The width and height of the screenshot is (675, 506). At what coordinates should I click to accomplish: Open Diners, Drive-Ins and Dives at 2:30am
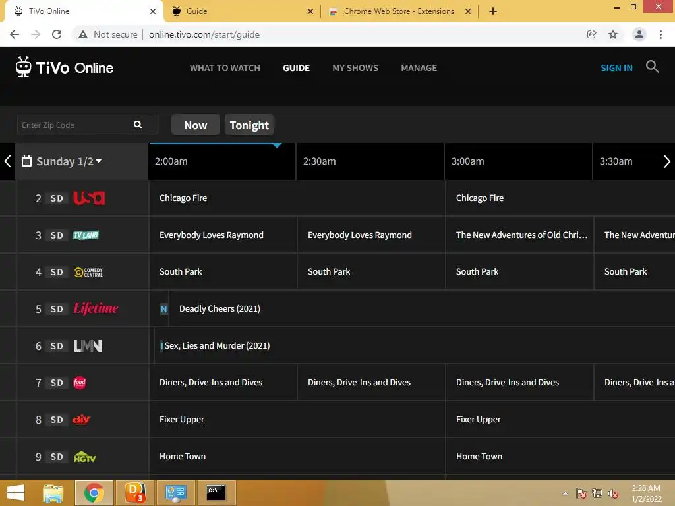(371, 383)
